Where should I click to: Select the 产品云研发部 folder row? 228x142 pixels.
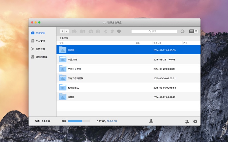tap(129, 68)
